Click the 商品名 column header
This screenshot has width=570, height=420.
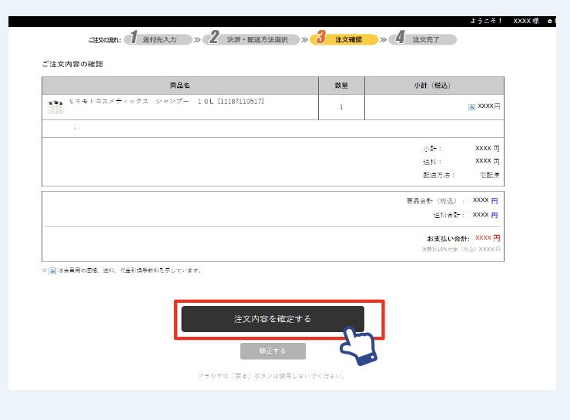[x=180, y=86]
